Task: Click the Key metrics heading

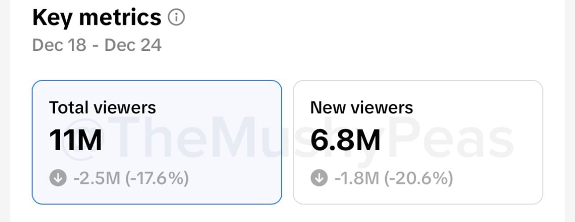Action: pos(96,17)
